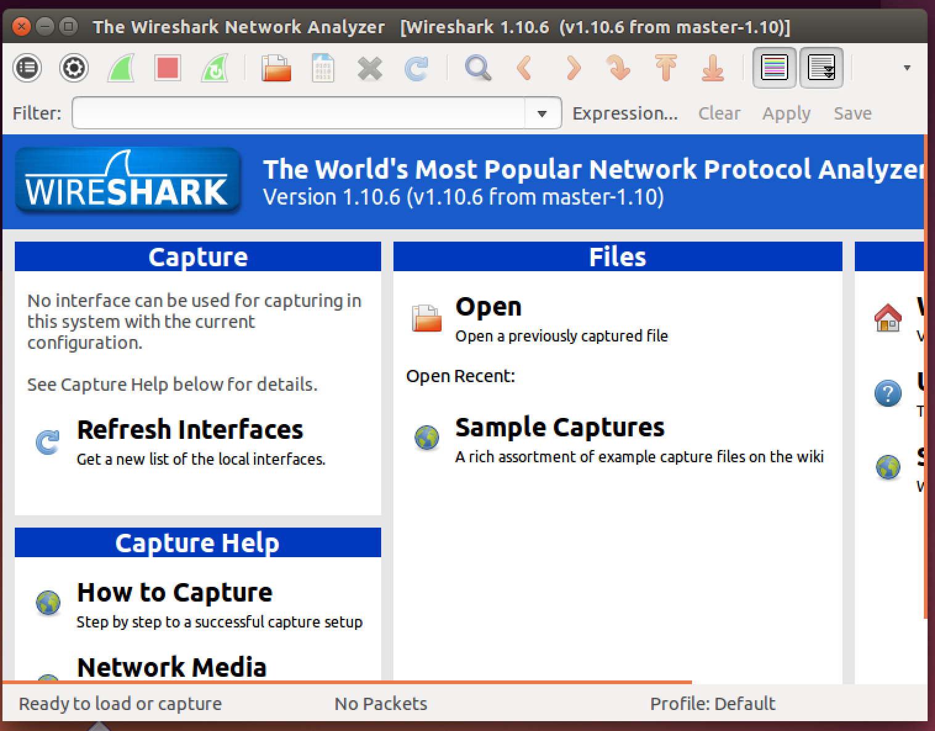Screen dimensions: 935x731
Task: Click the vertical scrollbar on the welcome page
Action: click(925, 376)
